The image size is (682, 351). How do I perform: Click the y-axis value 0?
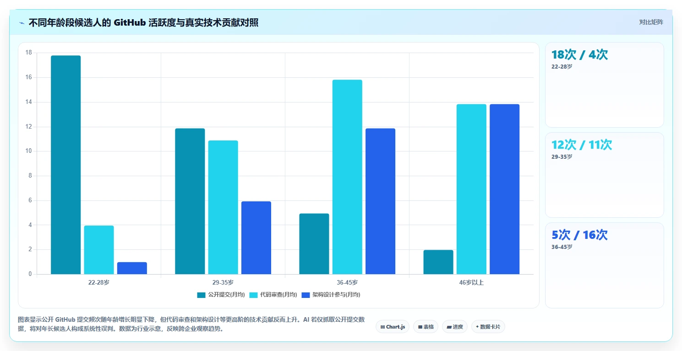click(x=30, y=274)
